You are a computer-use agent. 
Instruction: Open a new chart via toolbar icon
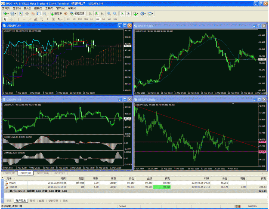pyautogui.click(x=5, y=13)
